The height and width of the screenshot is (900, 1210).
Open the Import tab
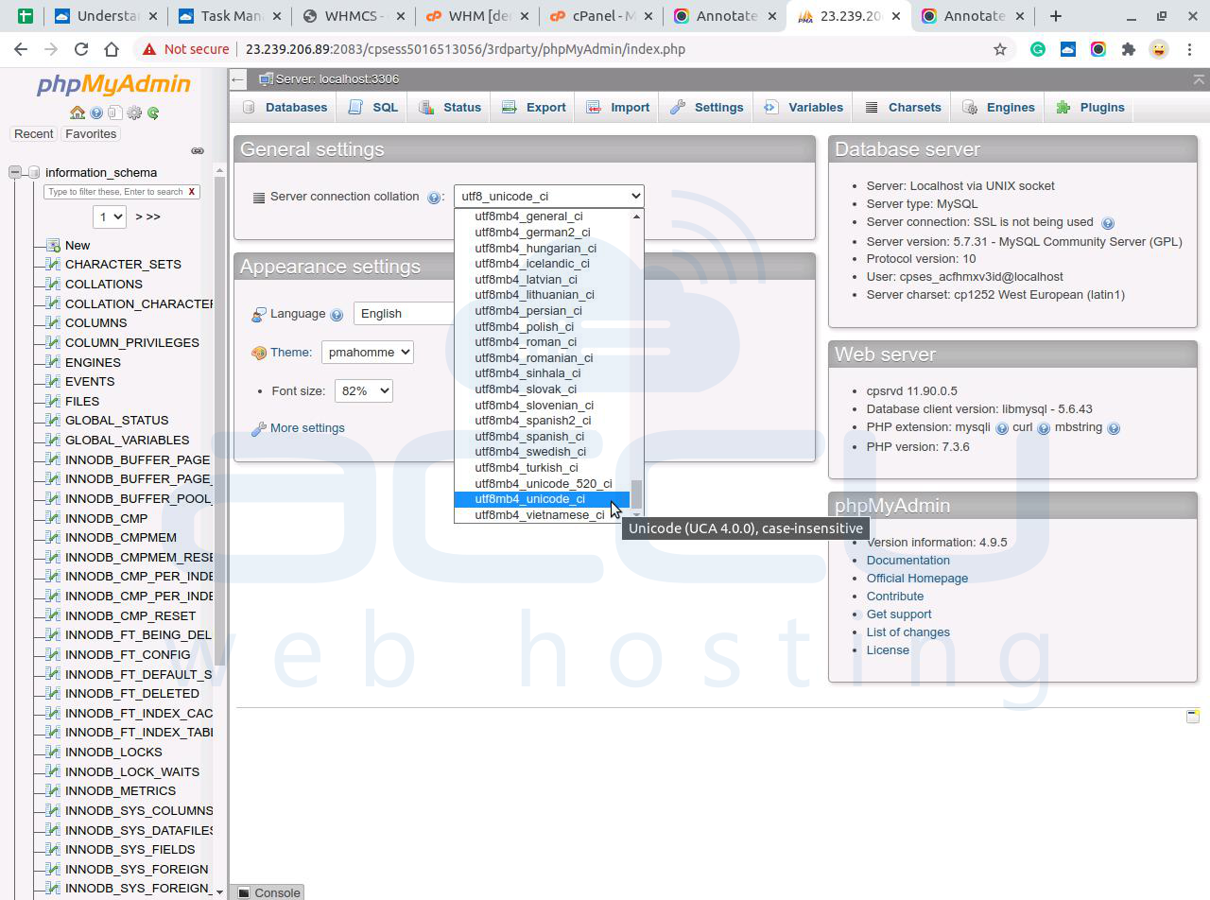click(x=618, y=108)
